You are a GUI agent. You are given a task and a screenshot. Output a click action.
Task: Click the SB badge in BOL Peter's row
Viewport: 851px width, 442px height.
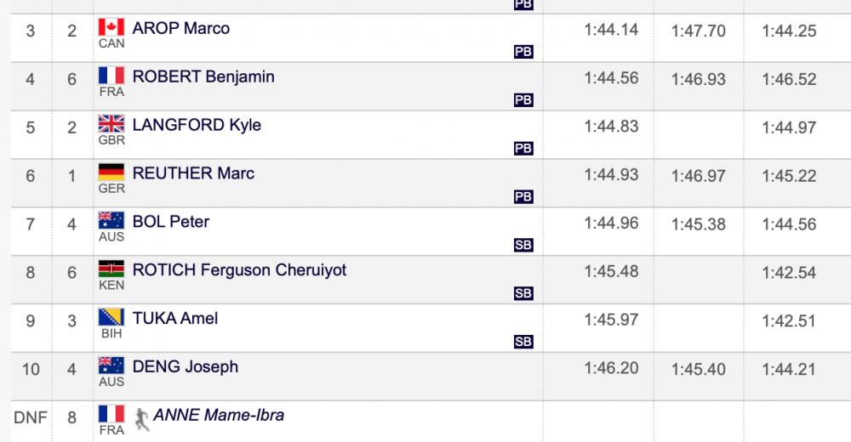523,245
